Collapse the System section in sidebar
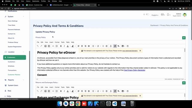The height and width of the screenshot is (108, 192). click(14, 16)
